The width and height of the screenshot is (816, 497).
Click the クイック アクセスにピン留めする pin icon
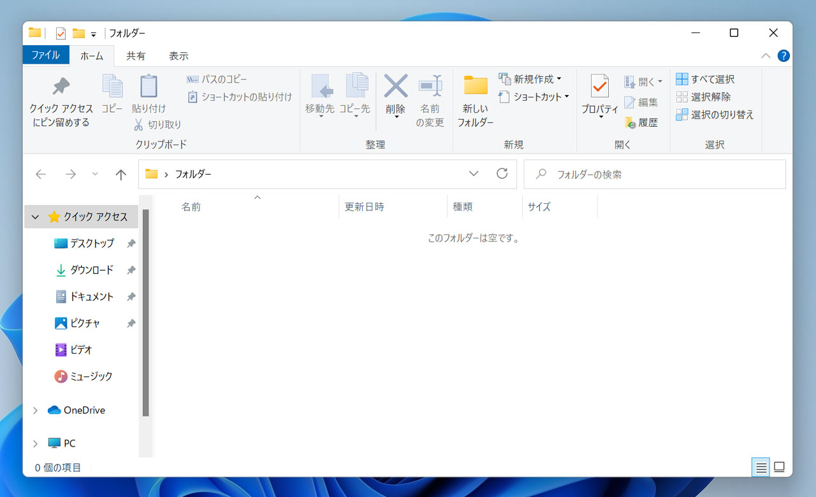point(61,86)
